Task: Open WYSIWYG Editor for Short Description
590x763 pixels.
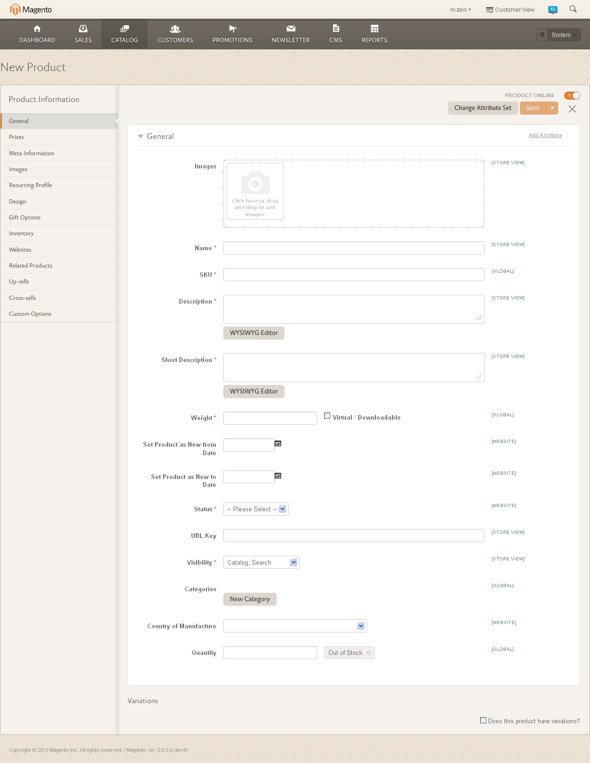Action: (254, 392)
